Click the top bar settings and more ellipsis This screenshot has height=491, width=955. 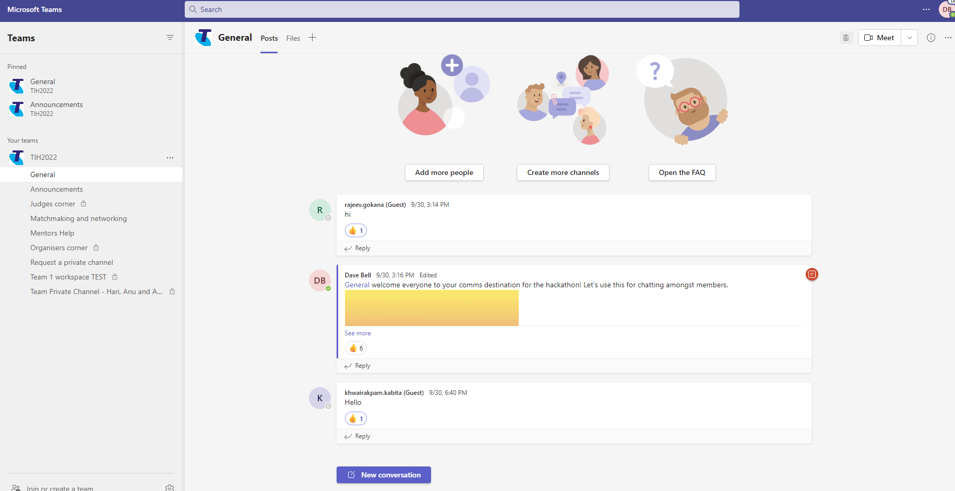(x=926, y=9)
